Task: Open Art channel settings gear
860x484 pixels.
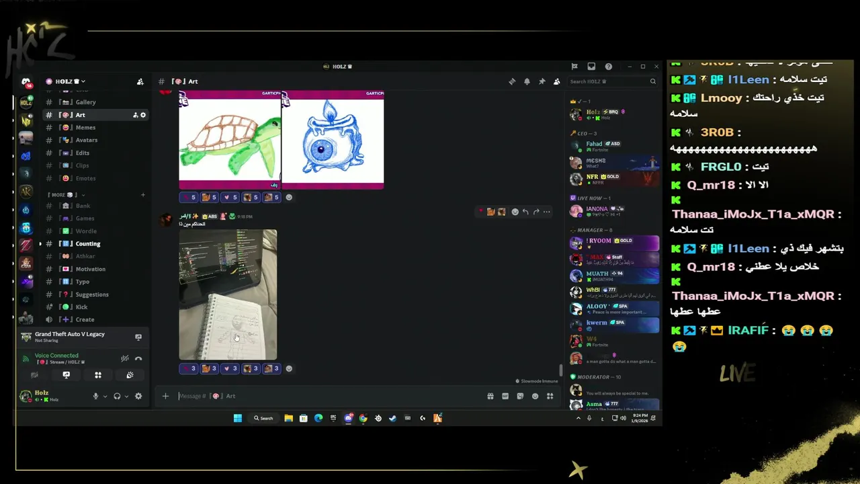Action: pyautogui.click(x=142, y=115)
